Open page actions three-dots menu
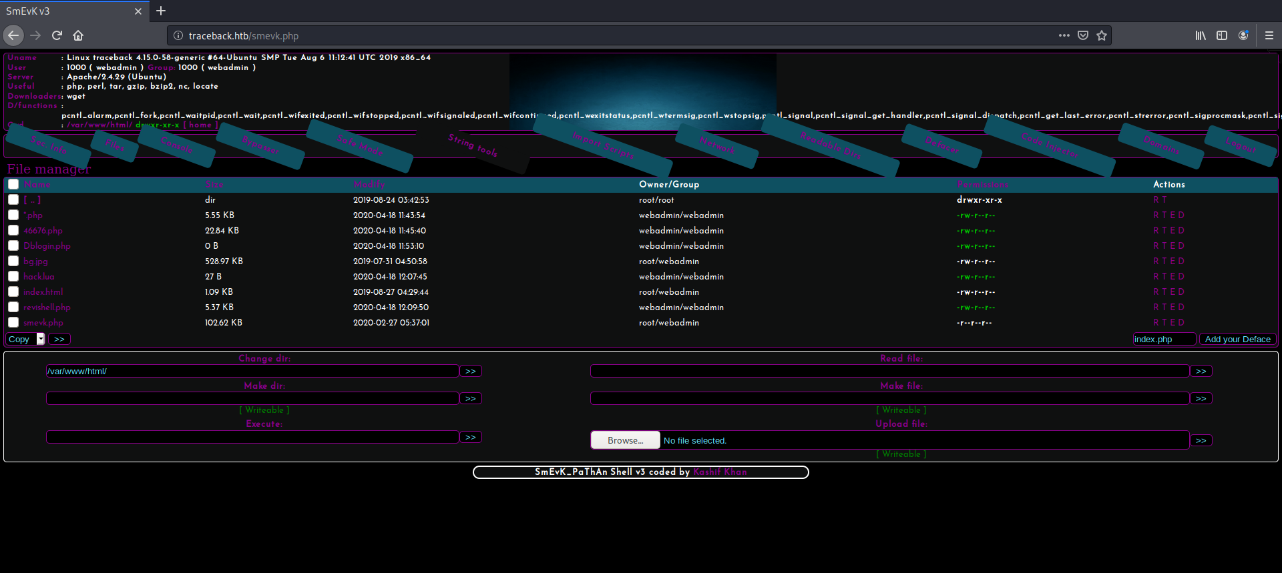 pyautogui.click(x=1064, y=35)
